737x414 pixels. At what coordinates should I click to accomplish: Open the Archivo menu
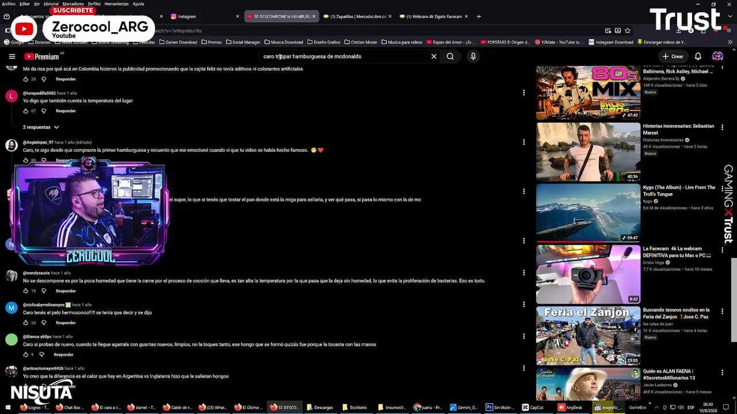click(x=9, y=3)
